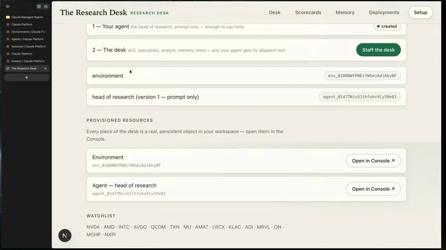Click the LRCX ticker in the watchlist
Viewport: 446px width, 250px height.
(218, 227)
